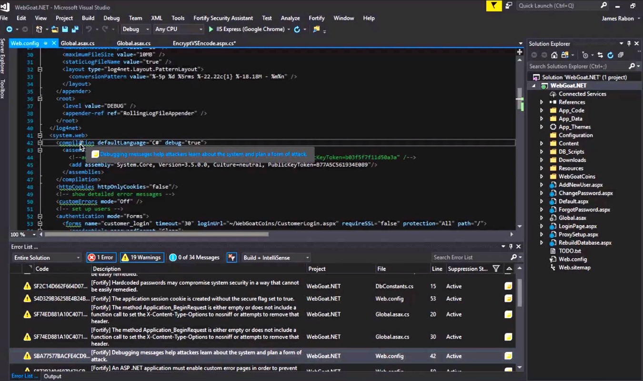Sort by the Description column header

(x=107, y=269)
